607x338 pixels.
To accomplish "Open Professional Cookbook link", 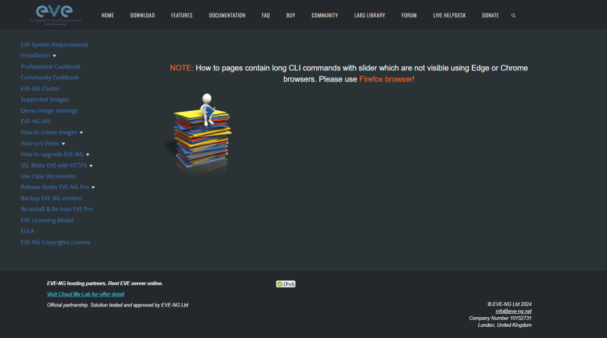I will 51,66.
